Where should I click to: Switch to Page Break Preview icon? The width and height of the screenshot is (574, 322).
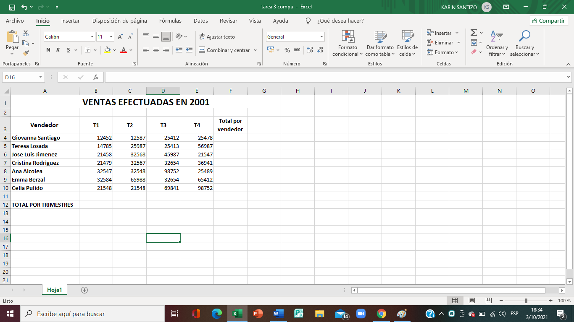(489, 301)
